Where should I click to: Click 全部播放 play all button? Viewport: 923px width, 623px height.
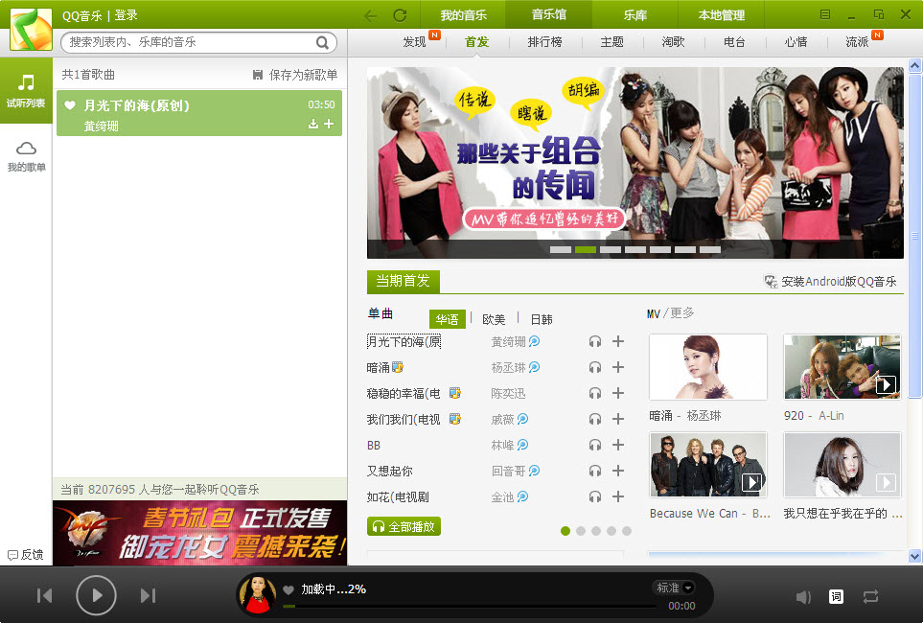pyautogui.click(x=404, y=526)
